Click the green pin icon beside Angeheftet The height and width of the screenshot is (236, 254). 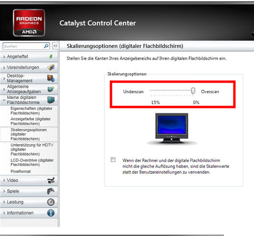coord(51,56)
